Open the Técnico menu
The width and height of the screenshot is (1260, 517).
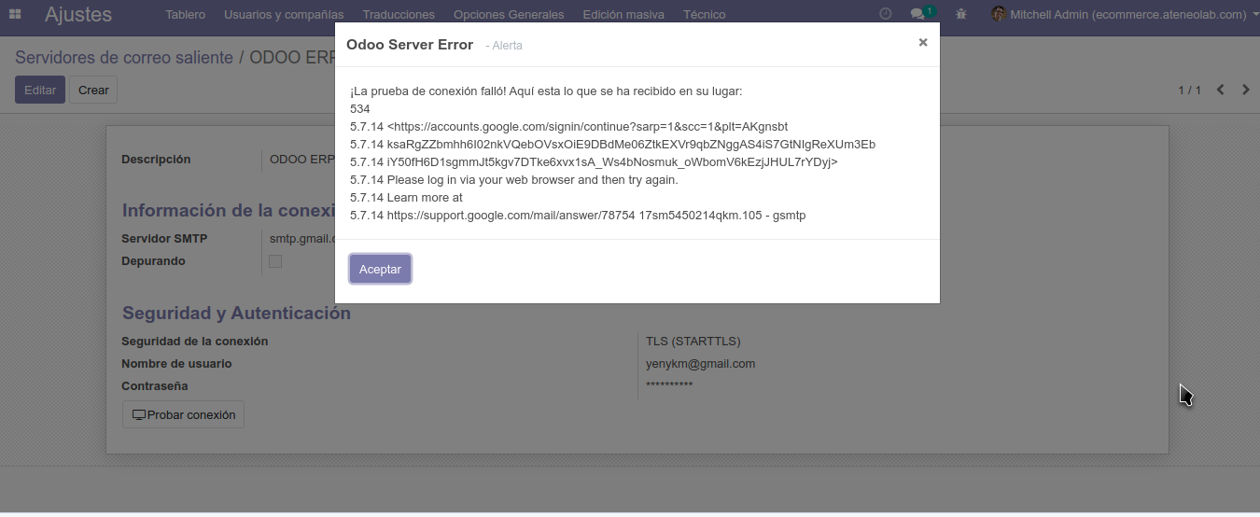(x=704, y=14)
